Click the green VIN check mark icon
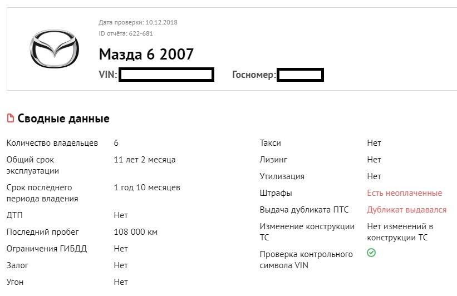The image size is (457, 296). tap(371, 253)
